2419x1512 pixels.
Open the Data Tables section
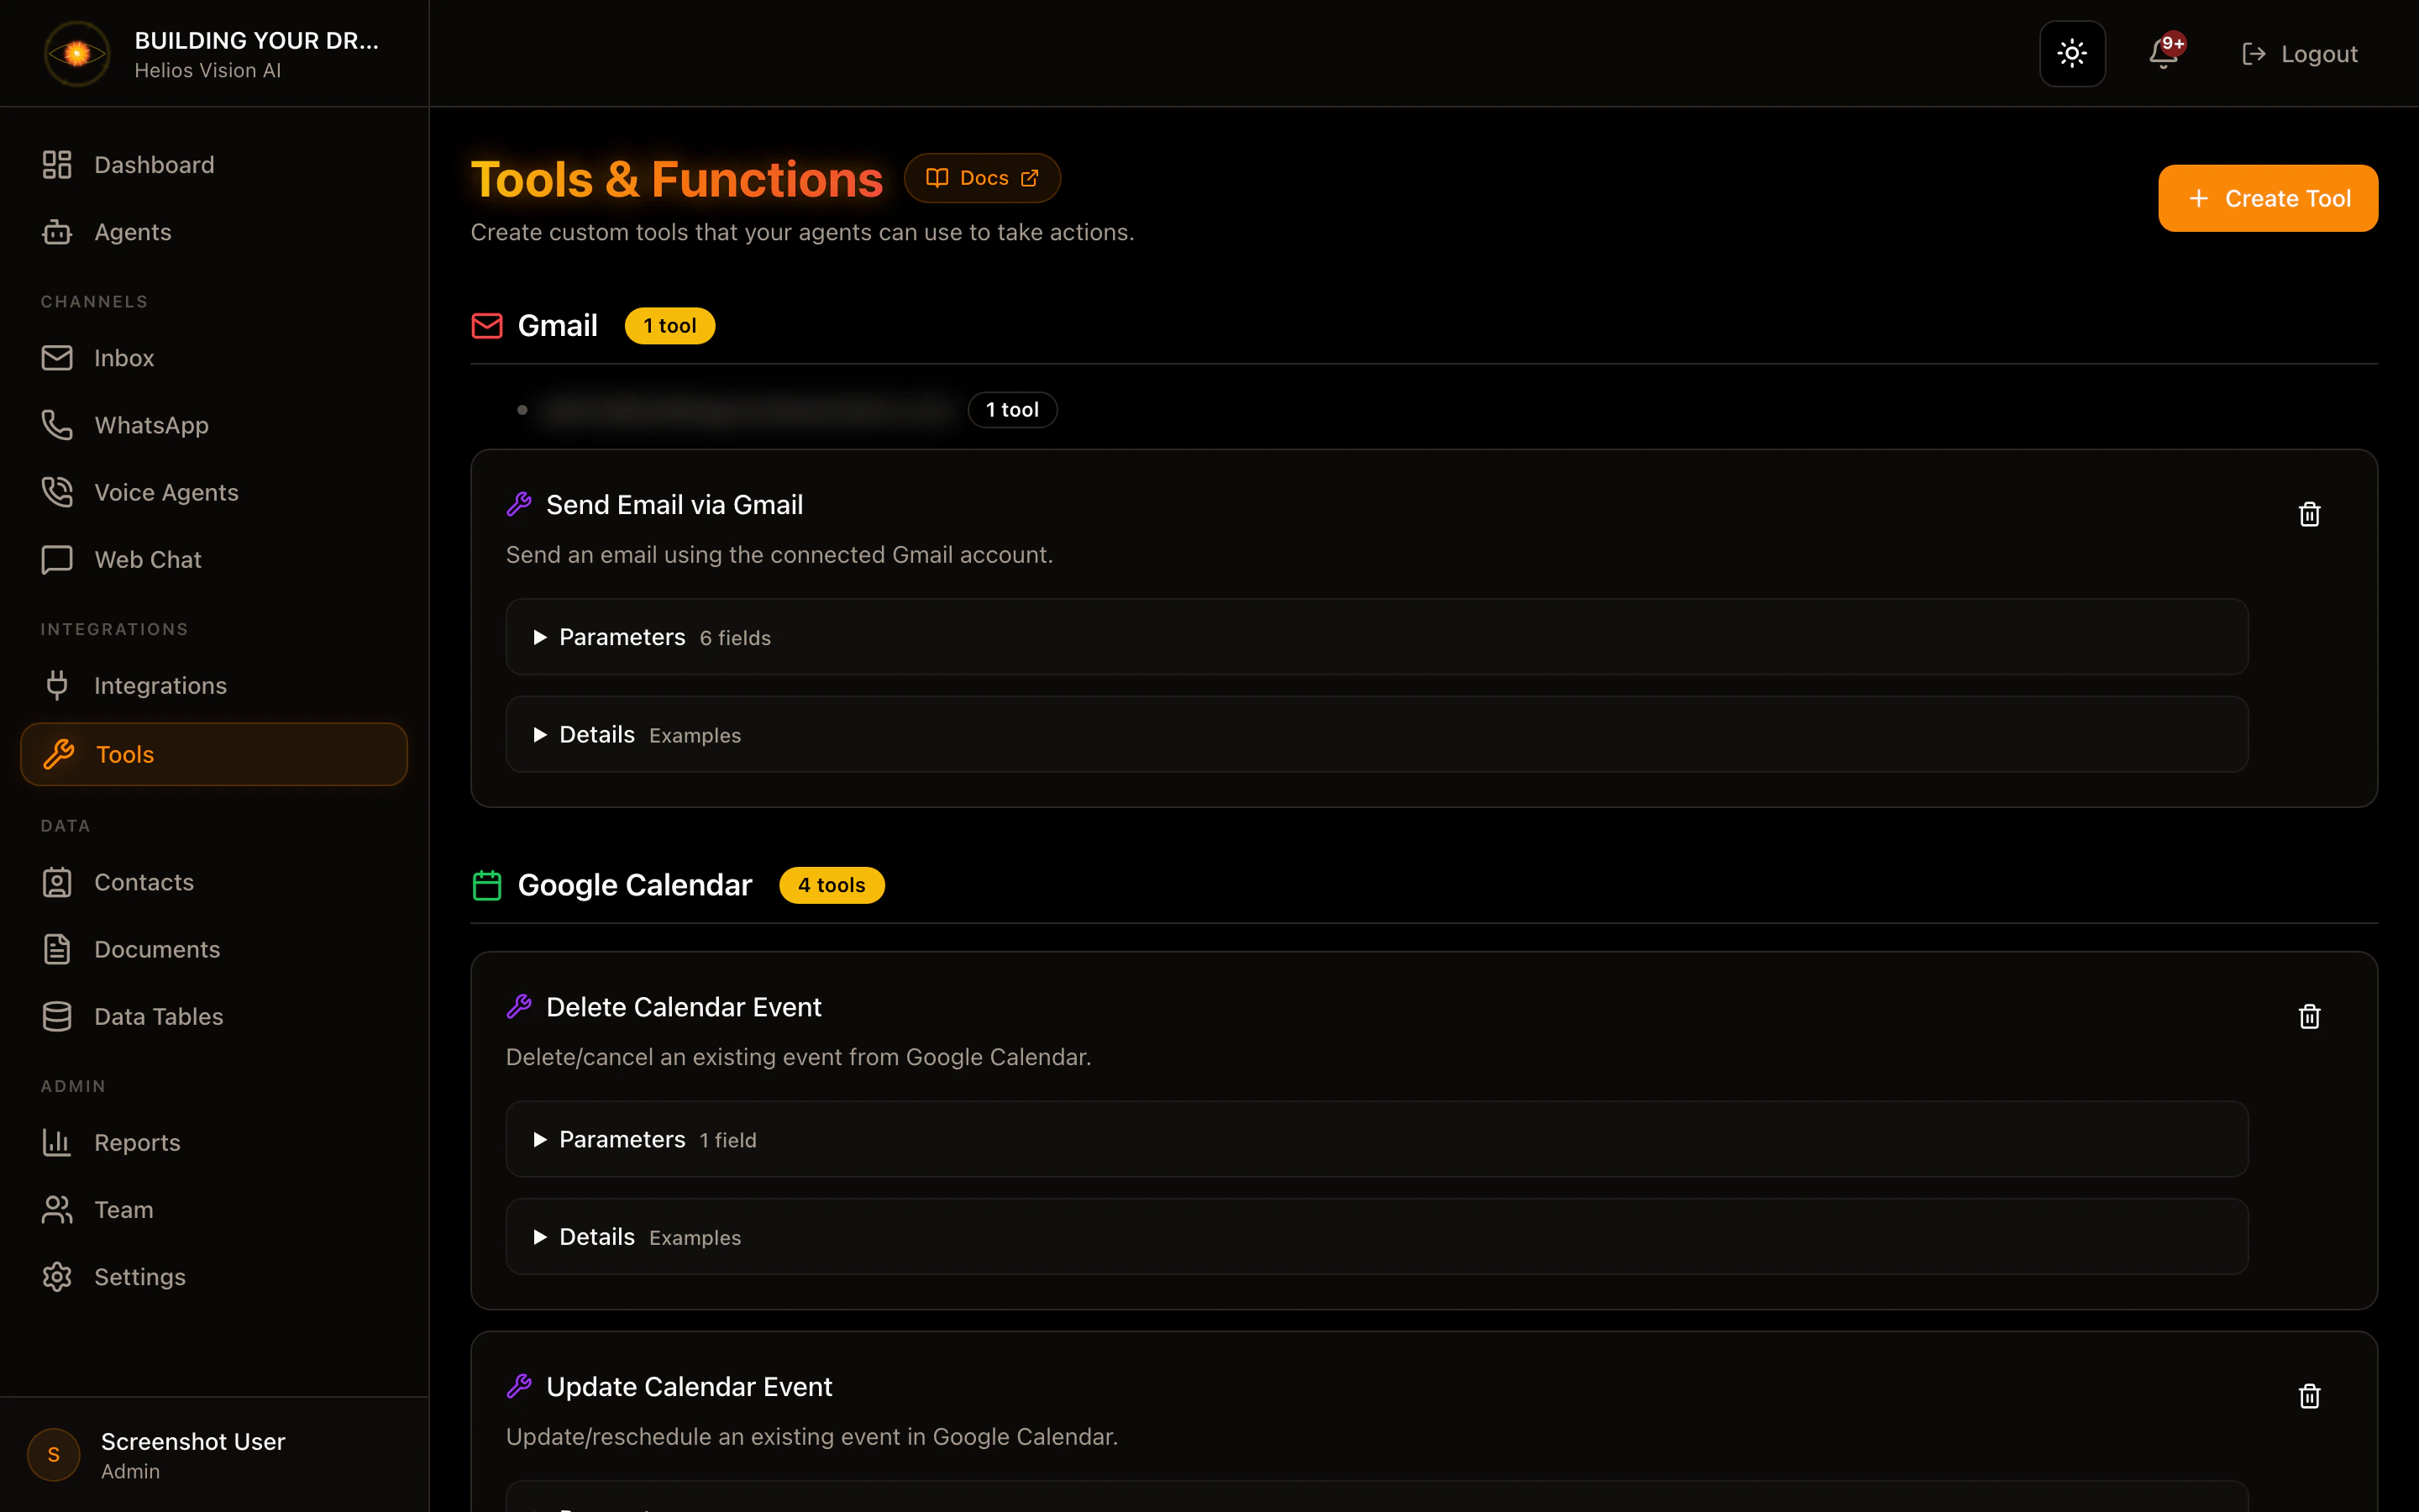(x=158, y=1016)
